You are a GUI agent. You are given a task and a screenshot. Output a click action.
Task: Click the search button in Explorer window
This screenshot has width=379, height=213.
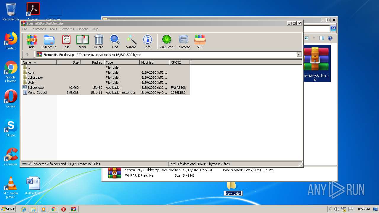point(333,28)
